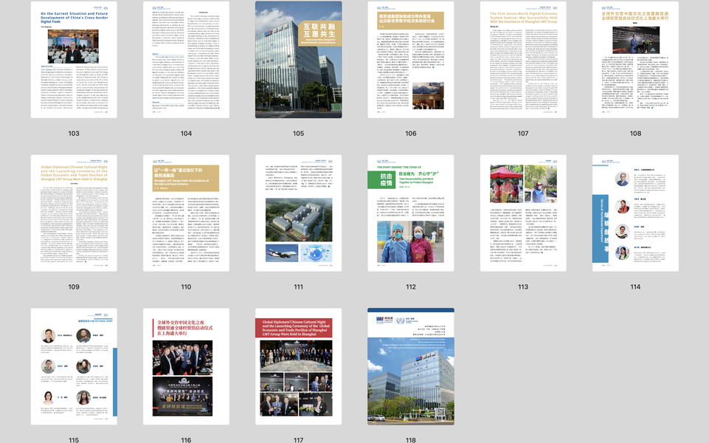
Task: Select page 108 thumbnail
Action: coord(635,60)
